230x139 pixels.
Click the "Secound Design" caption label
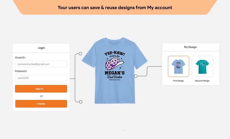coord(202,81)
